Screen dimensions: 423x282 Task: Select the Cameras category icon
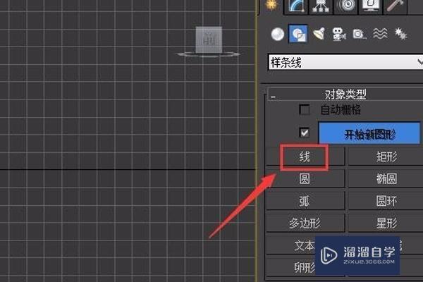pos(339,35)
